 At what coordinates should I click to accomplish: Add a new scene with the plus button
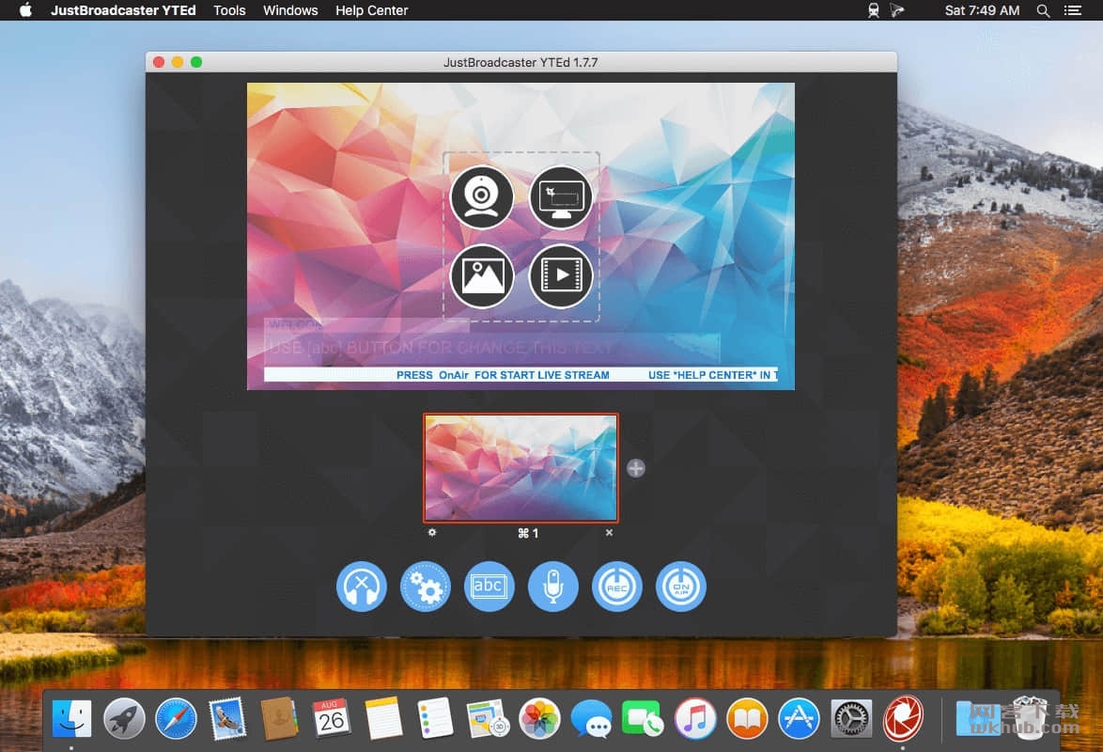click(x=635, y=468)
